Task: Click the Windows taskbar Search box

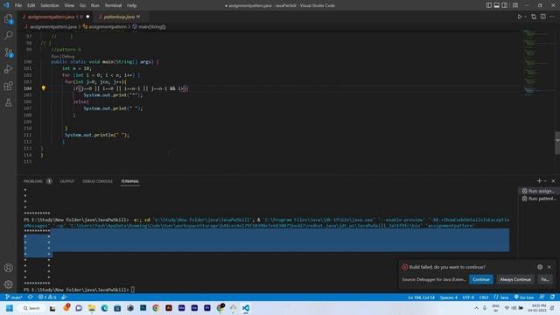Action: (x=31, y=308)
